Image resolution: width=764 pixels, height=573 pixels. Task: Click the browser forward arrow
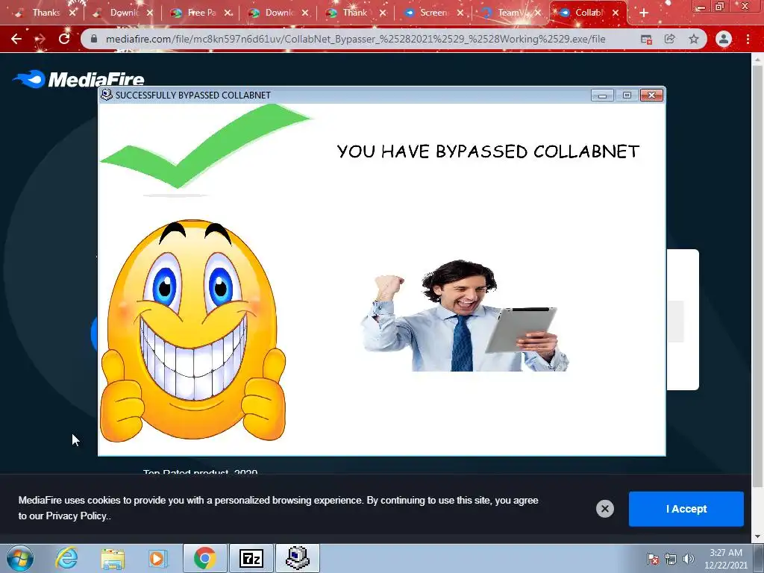click(x=40, y=39)
